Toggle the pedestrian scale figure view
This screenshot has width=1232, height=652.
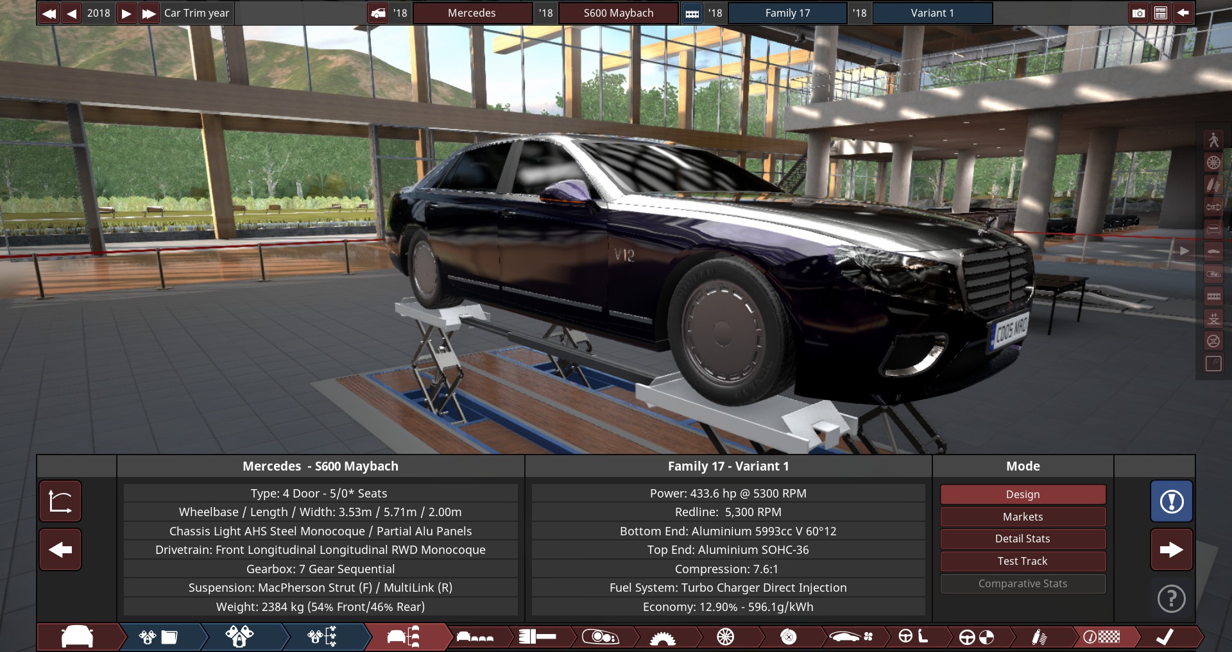[x=1213, y=140]
